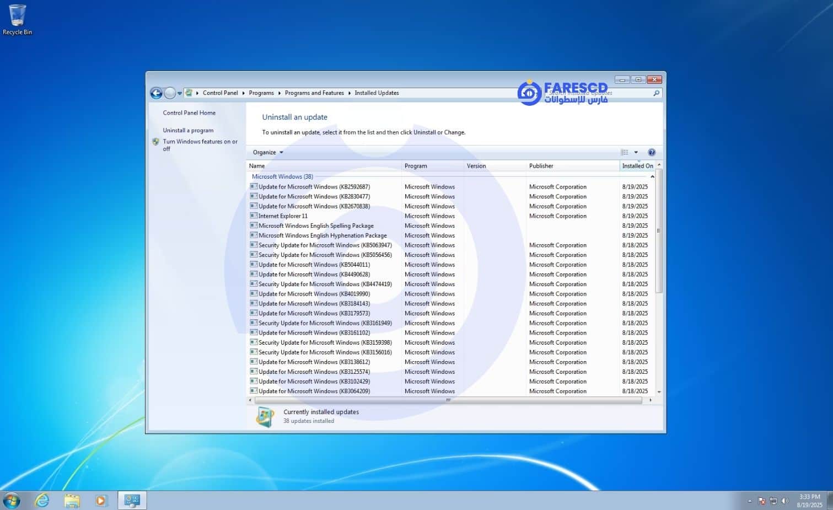Open the view options dropdown arrow
Image resolution: width=833 pixels, height=510 pixels.
pos(636,152)
